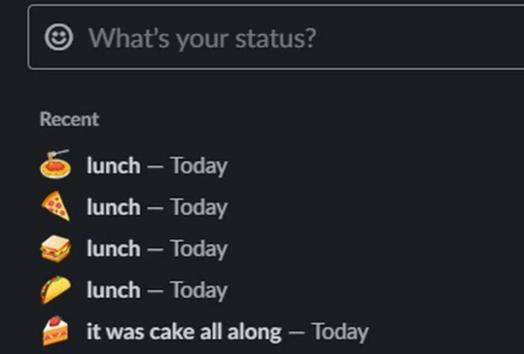This screenshot has width=524, height=354.
Task: Open the emoji picker smiley icon
Action: tap(58, 37)
